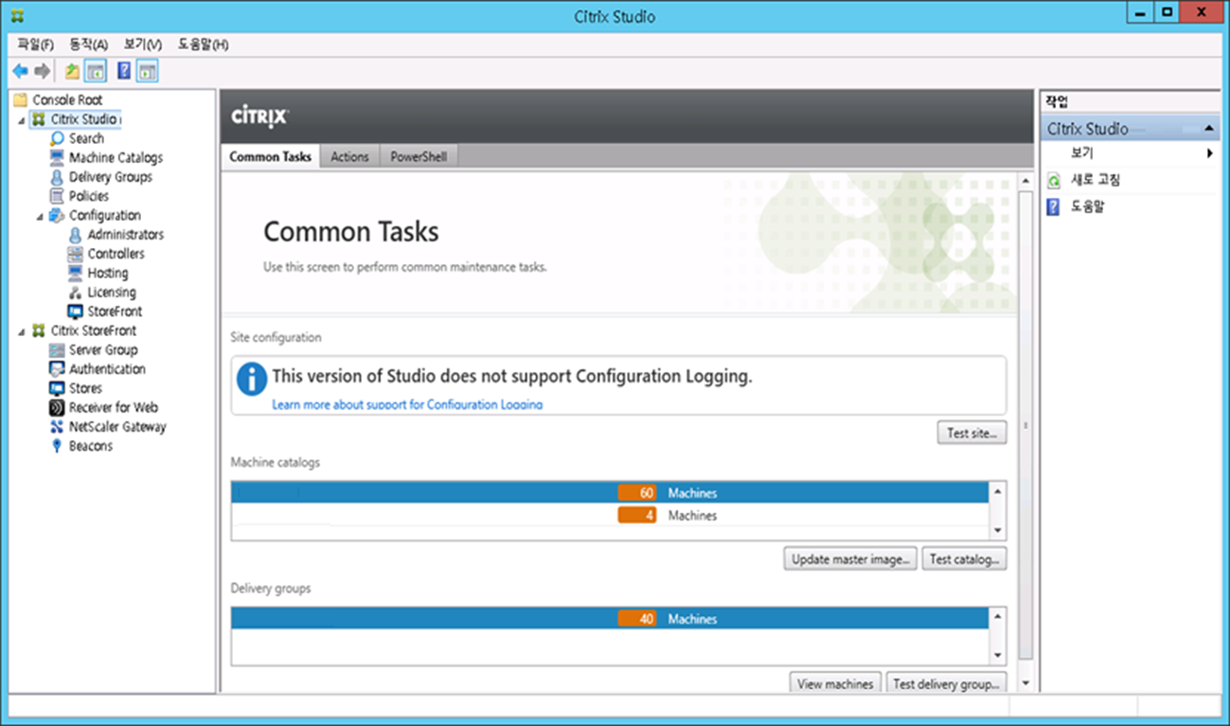This screenshot has height=726, width=1230.
Task: Click the Test catalog... button
Action: pos(964,559)
